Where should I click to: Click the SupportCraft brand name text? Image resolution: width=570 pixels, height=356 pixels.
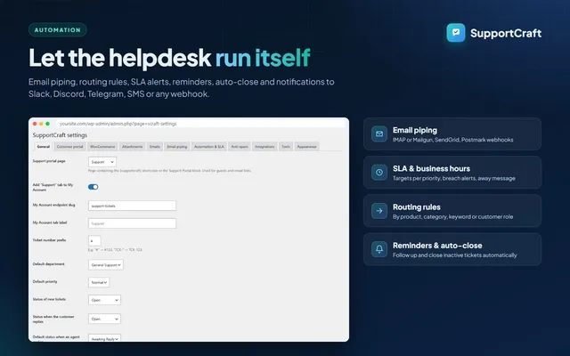pyautogui.click(x=506, y=33)
